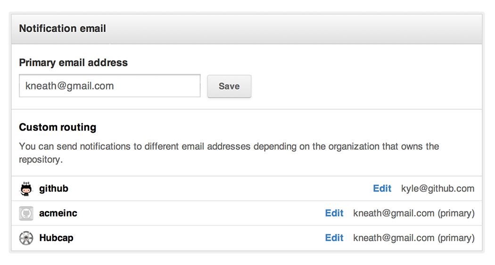Viewport: 495px width, 265px height.
Task: Select the acmeinc organization name
Action: click(x=58, y=213)
